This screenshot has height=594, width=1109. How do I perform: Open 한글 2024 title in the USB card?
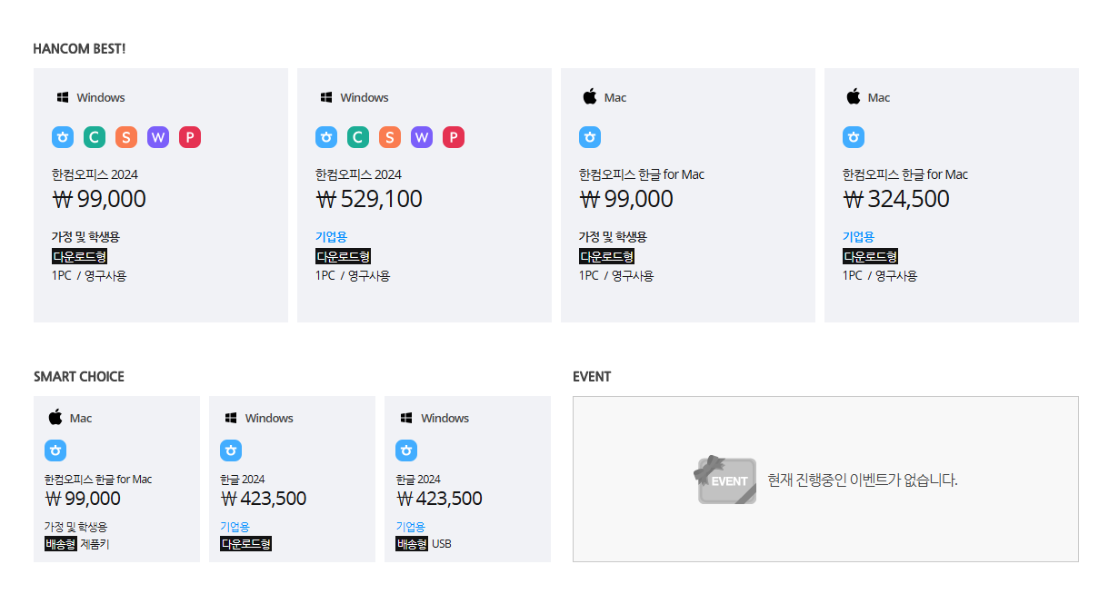pos(418,479)
